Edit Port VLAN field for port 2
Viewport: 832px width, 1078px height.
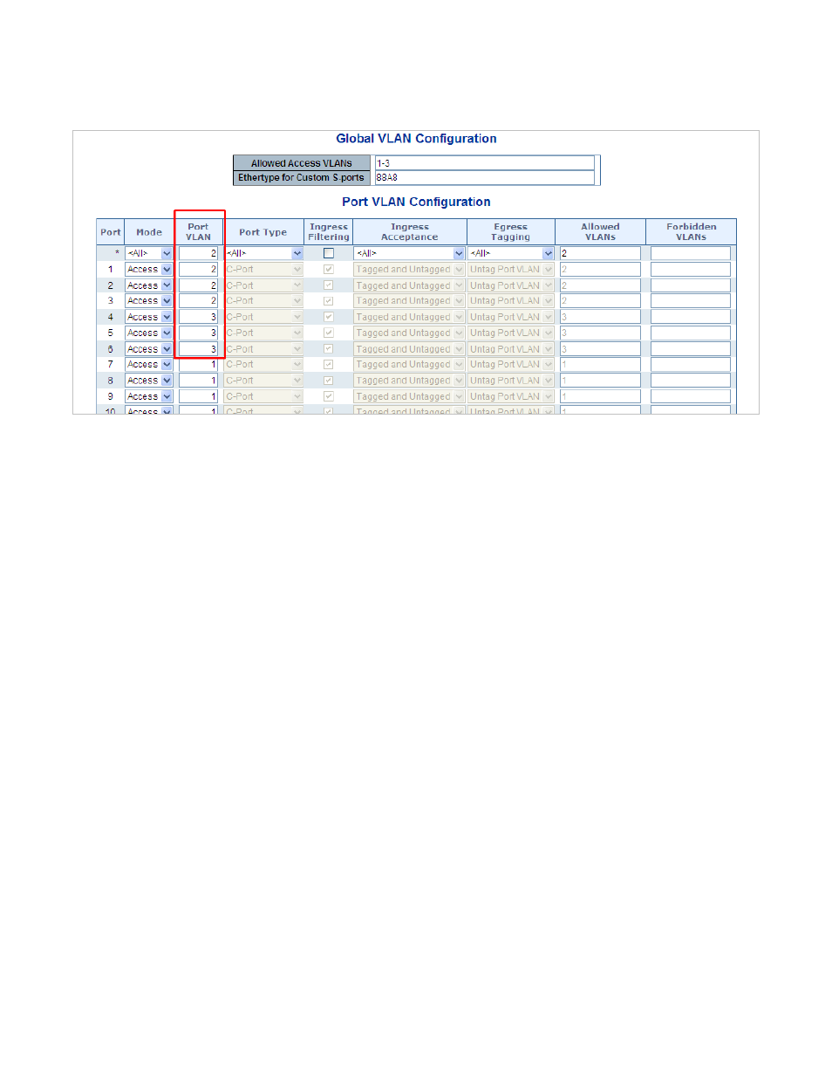(199, 285)
